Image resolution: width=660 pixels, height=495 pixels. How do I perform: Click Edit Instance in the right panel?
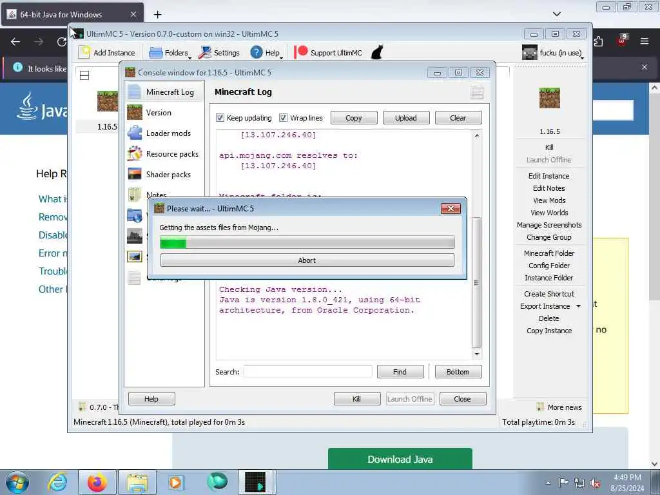(x=549, y=176)
